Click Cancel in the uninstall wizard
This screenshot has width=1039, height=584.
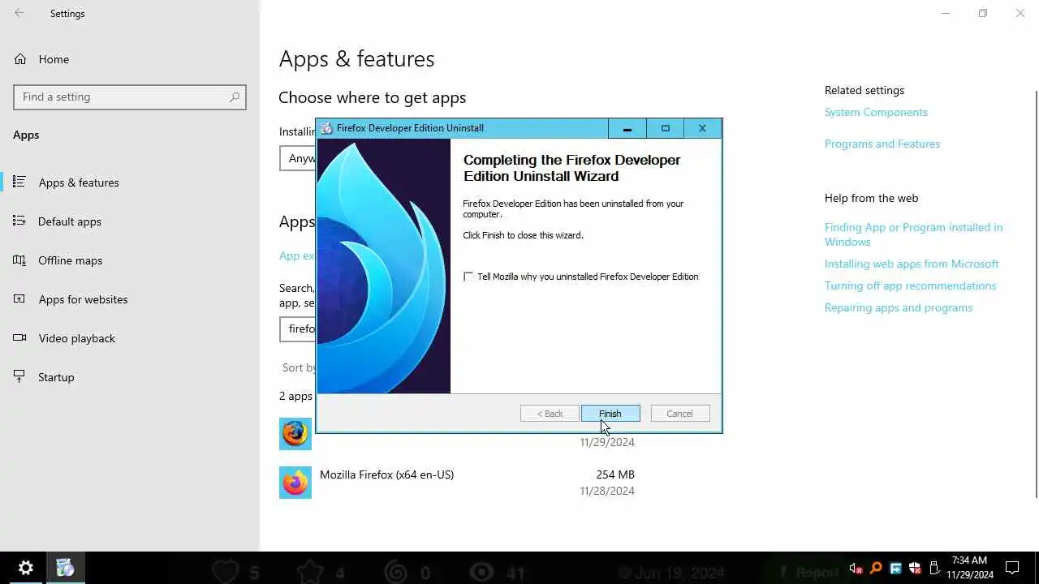click(x=680, y=414)
